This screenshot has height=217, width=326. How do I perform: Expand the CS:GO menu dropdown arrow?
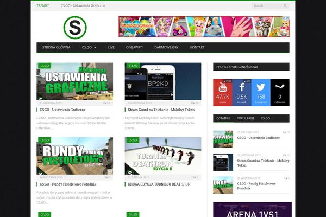95,47
